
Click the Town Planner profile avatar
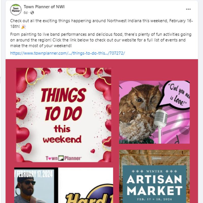[16, 10]
